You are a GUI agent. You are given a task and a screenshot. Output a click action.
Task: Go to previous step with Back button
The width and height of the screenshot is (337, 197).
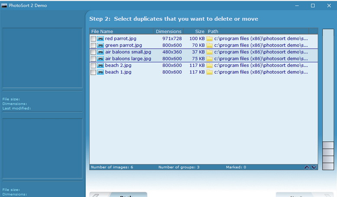[x=118, y=194]
